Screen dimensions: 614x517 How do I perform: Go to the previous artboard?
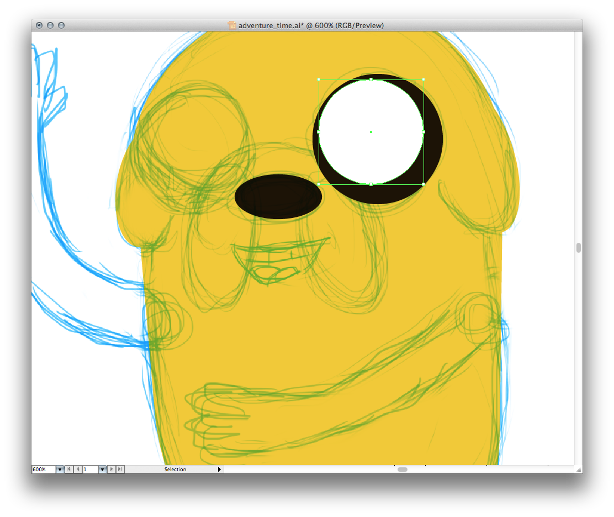click(78, 470)
